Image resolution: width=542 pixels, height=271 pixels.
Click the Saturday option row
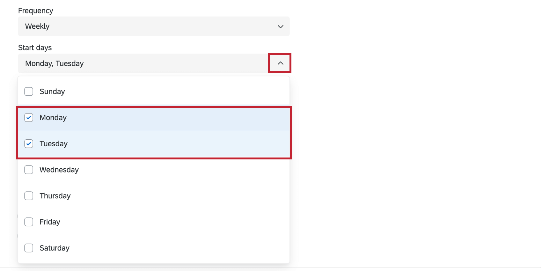[x=128, y=248]
